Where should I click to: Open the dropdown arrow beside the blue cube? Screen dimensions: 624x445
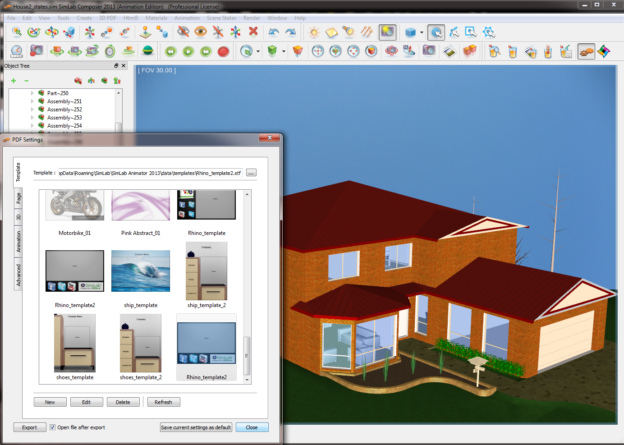click(422, 32)
